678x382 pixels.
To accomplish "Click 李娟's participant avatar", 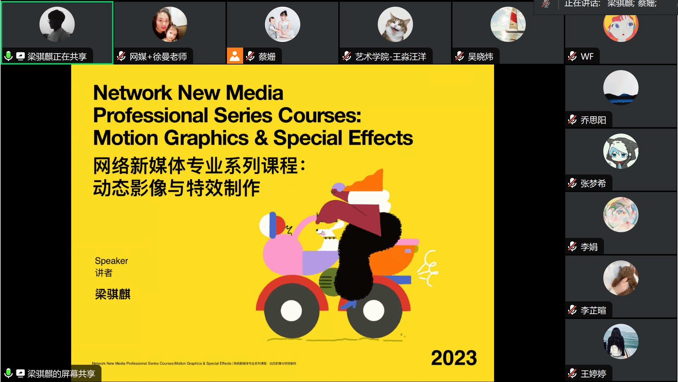I will (x=621, y=215).
